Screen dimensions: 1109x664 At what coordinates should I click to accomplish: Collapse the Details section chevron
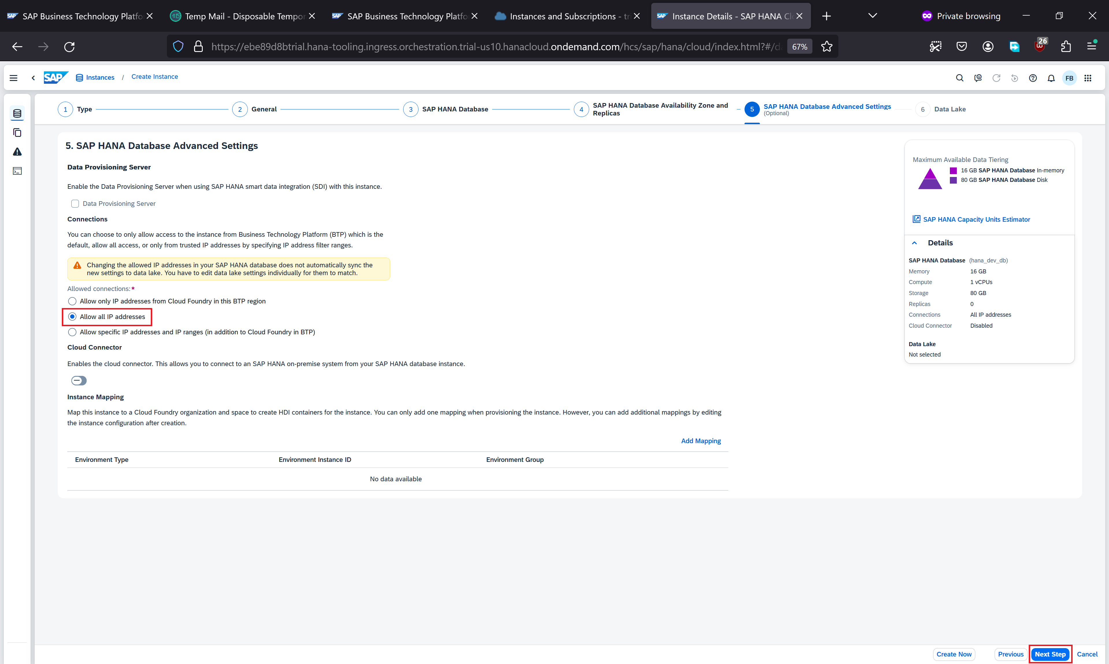[x=914, y=243]
